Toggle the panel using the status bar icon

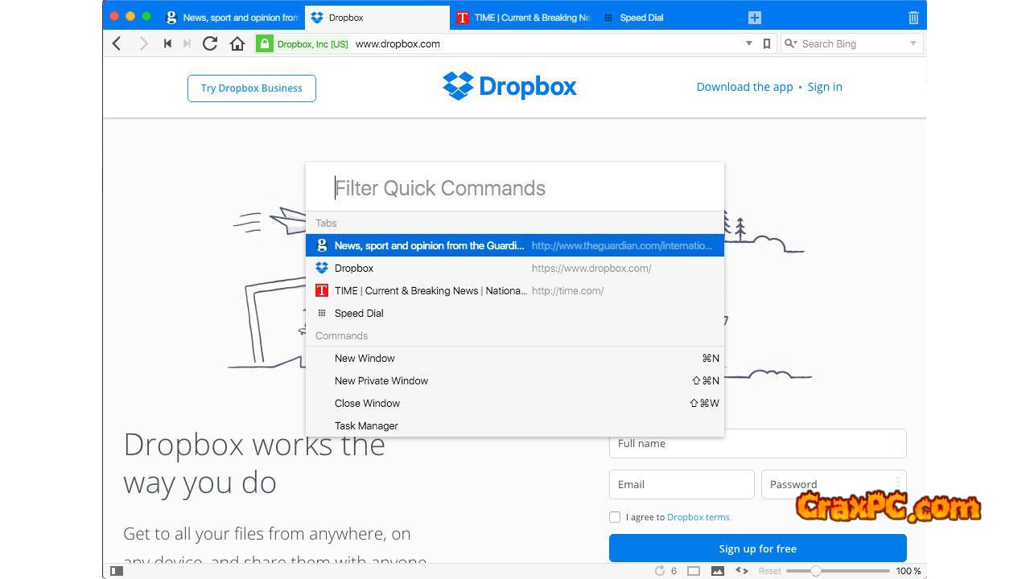pyautogui.click(x=117, y=571)
